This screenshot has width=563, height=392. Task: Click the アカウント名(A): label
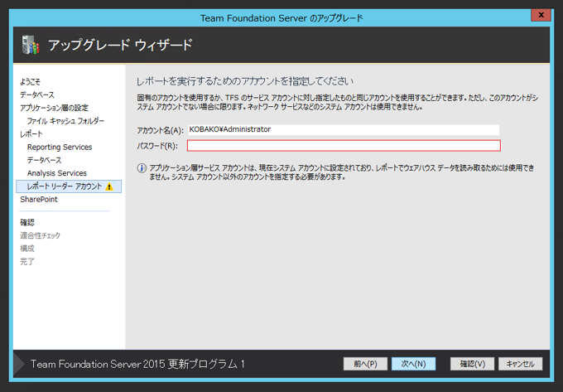coord(160,130)
